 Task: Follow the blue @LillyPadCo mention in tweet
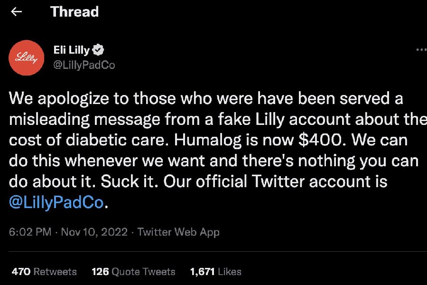click(56, 202)
